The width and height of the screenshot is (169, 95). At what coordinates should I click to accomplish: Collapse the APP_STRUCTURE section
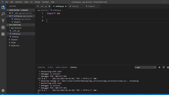pyautogui.click(x=8, y=25)
